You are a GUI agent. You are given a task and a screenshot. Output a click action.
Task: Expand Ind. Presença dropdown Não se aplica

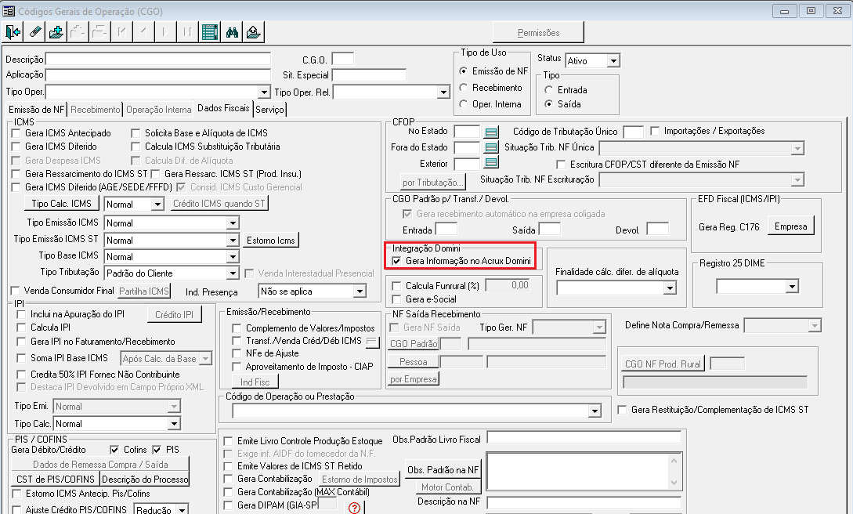point(360,291)
